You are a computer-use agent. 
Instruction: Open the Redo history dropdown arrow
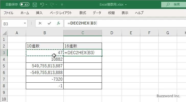click(56, 5)
